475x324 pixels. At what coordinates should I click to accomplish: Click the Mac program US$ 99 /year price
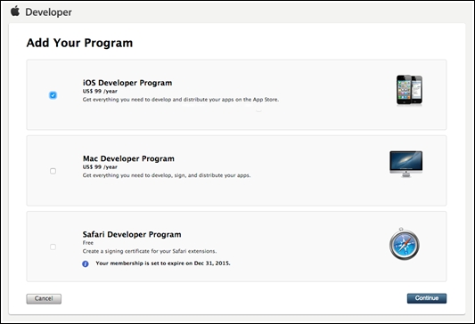100,167
